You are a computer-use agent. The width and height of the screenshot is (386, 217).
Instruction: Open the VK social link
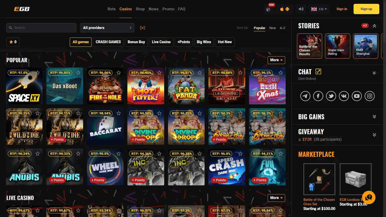344,96
